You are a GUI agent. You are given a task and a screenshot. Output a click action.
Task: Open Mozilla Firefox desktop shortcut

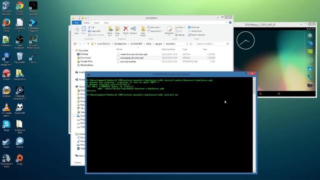tap(6, 25)
